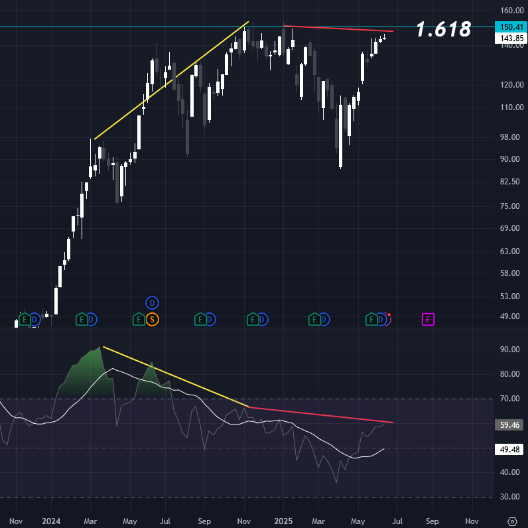The image size is (528, 528).
Task: Click the 75.00 price axis label
Action: coord(510,206)
